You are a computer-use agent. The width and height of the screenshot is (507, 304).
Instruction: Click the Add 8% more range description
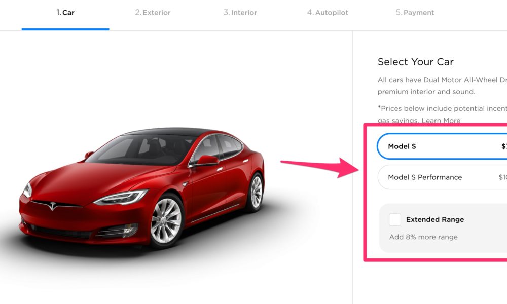[423, 237]
